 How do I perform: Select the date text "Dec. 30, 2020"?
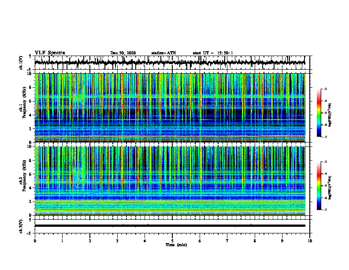(123, 53)
